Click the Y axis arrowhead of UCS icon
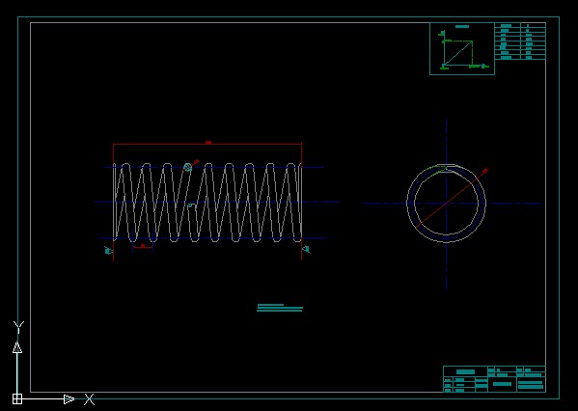 (x=17, y=347)
